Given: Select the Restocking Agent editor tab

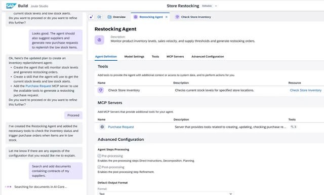Looking at the screenshot, I should 151,17.
